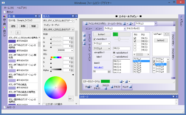Click the linkLabel1 link
The height and width of the screenshot is (115, 186).
[x=99, y=67]
